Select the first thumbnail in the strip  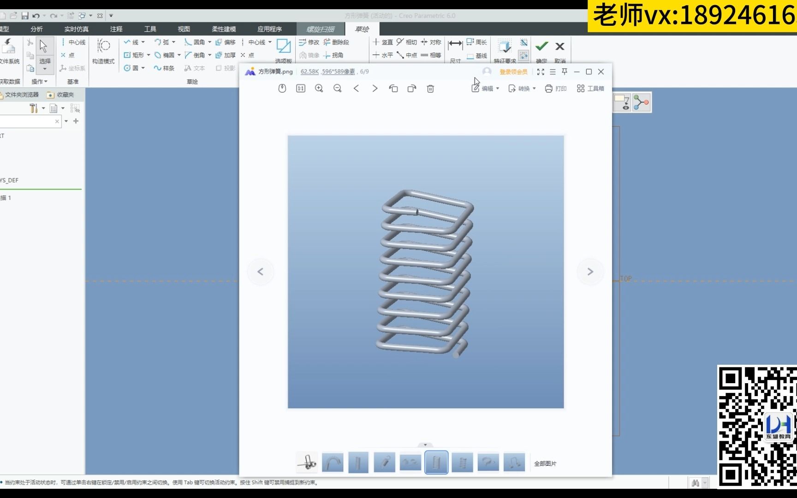click(x=307, y=462)
